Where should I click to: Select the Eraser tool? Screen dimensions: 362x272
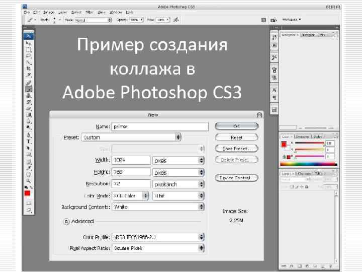(28, 108)
